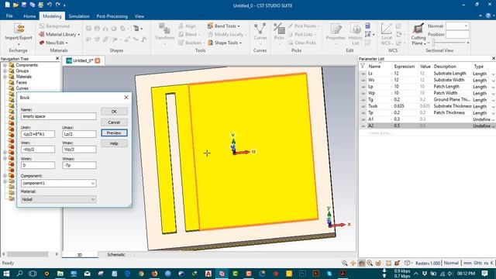Open the File menu

pos(9,15)
